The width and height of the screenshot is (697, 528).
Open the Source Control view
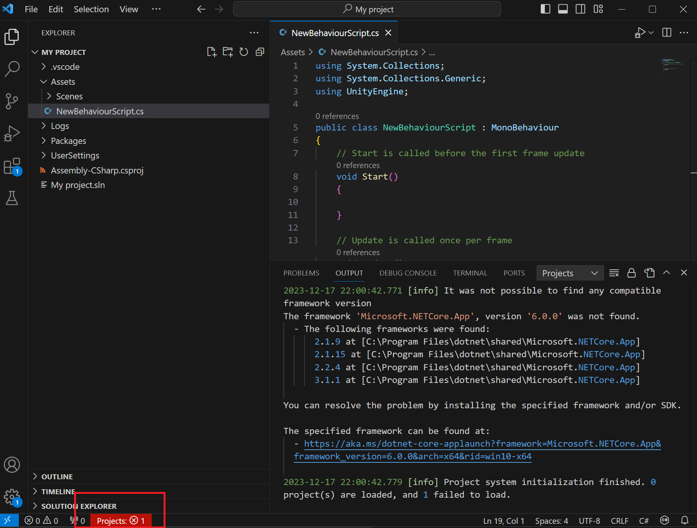[x=12, y=101]
